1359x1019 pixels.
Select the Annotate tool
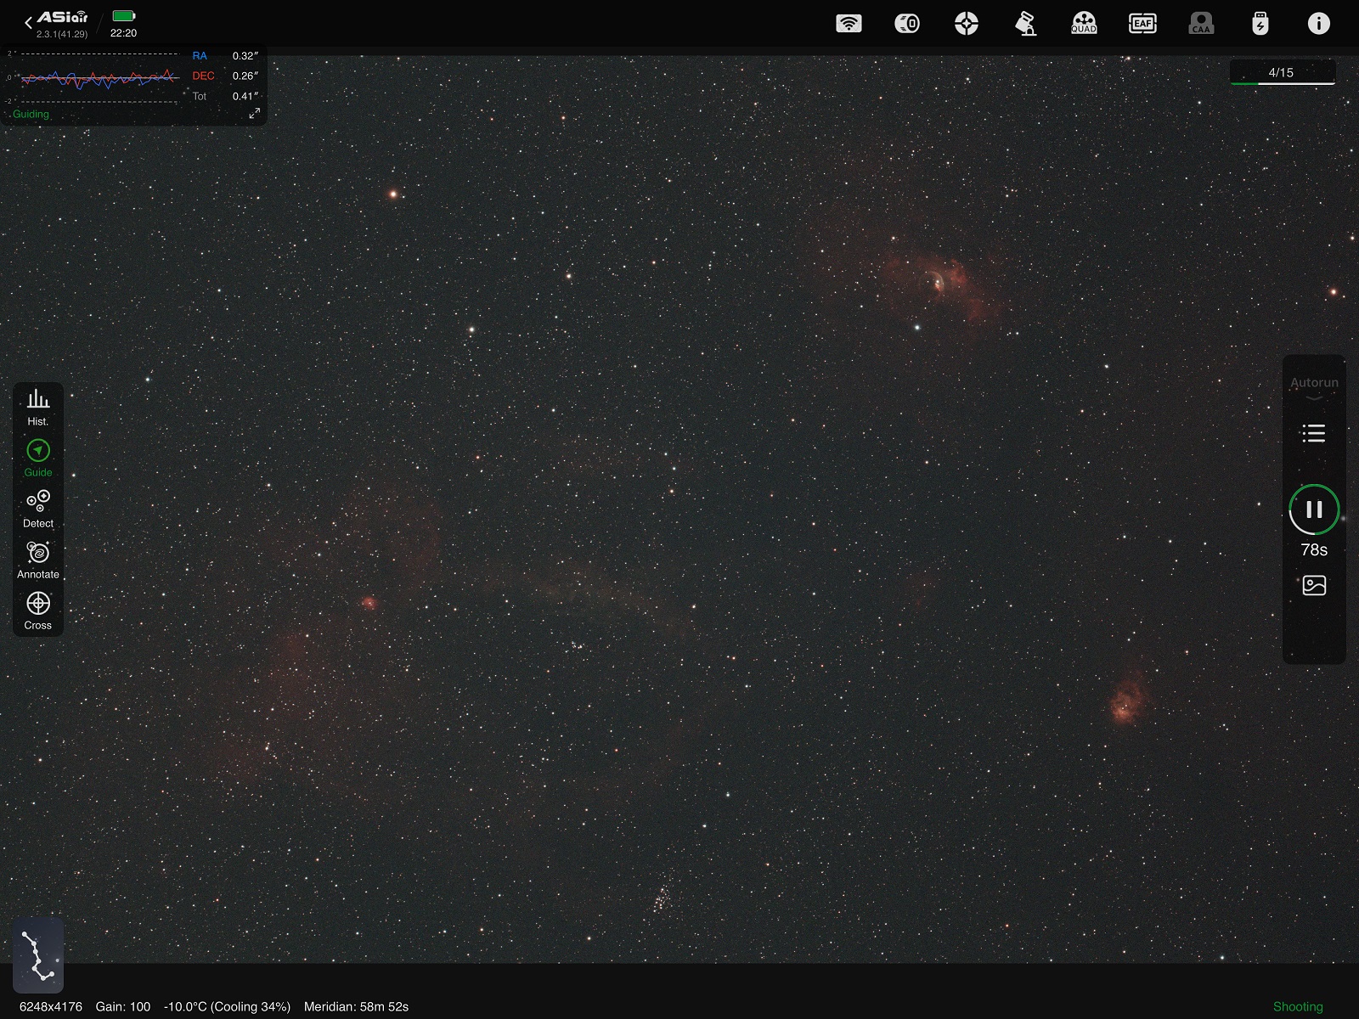click(38, 560)
